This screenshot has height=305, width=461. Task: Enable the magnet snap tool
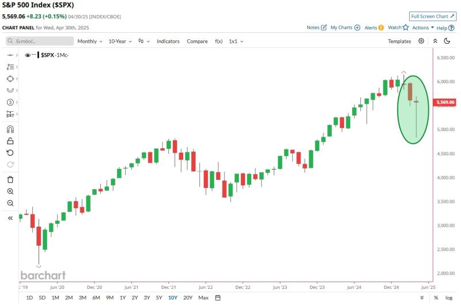[10, 129]
